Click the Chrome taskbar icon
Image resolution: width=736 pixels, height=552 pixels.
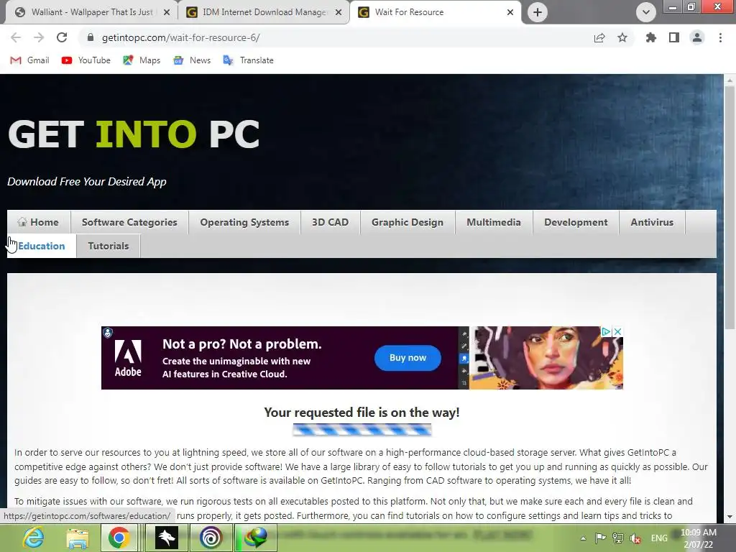point(119,538)
